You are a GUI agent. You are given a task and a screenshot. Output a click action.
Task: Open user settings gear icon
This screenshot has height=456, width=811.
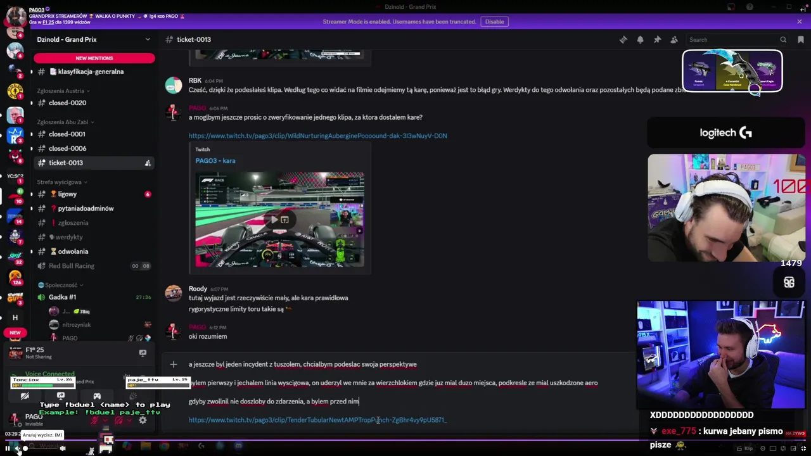143,420
